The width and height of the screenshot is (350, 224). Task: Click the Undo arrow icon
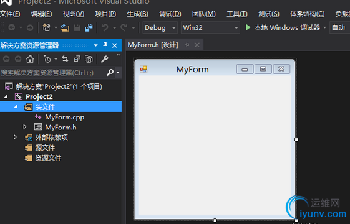[105, 28]
